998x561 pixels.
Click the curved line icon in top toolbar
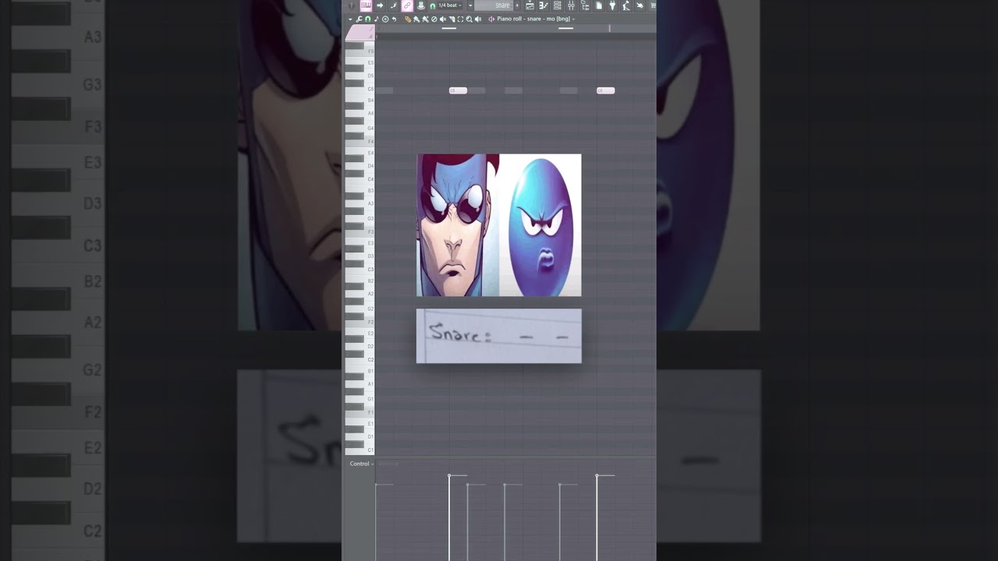(x=394, y=5)
